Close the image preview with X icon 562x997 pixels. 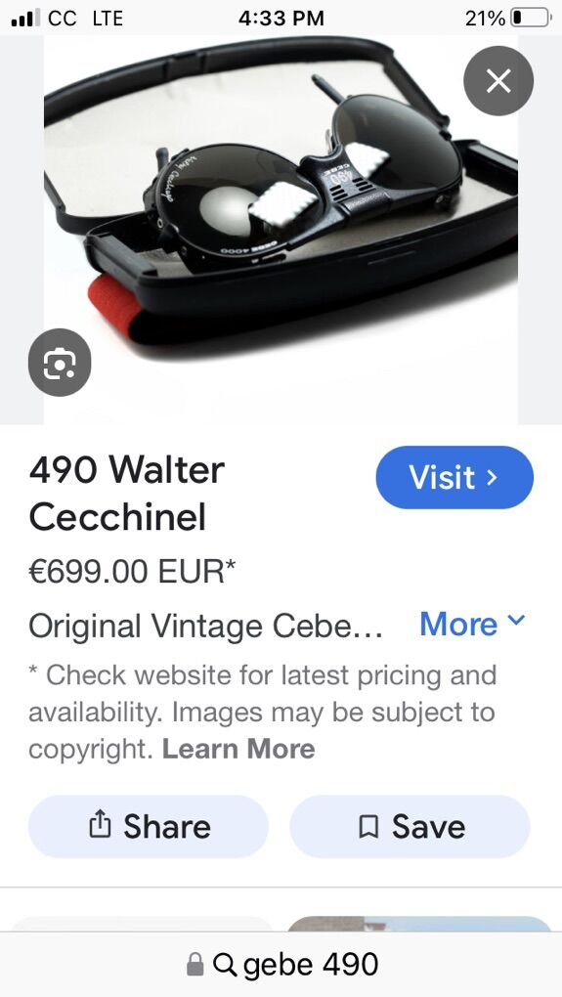(498, 81)
